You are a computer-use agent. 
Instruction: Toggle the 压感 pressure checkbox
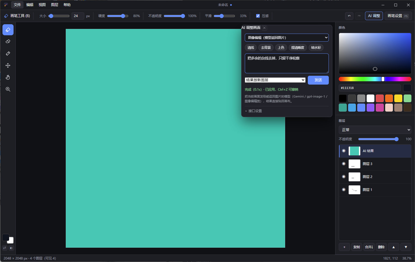pyautogui.click(x=258, y=16)
